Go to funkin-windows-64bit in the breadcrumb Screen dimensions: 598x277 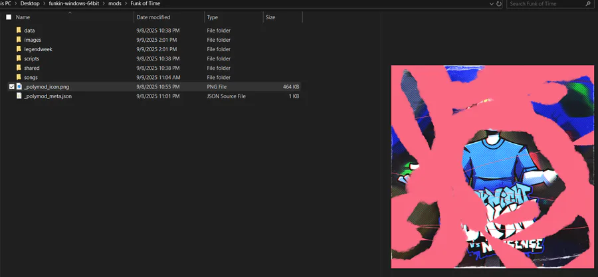[x=74, y=4]
